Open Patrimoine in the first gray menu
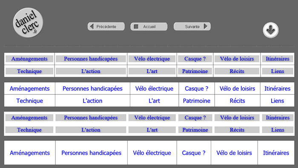Screen dimensions: 298x168 point(195,71)
